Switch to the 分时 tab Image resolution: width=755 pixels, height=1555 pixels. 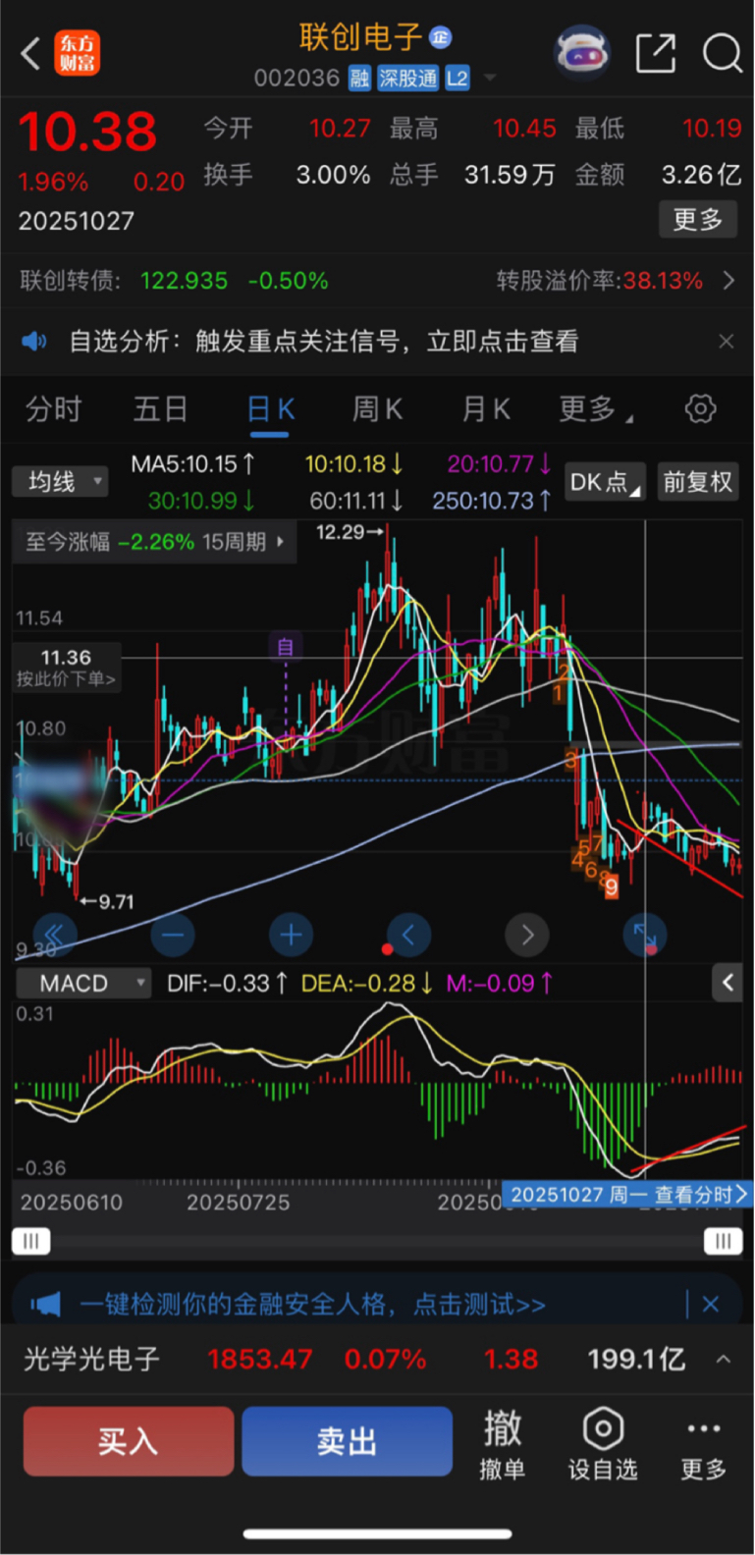[53, 408]
